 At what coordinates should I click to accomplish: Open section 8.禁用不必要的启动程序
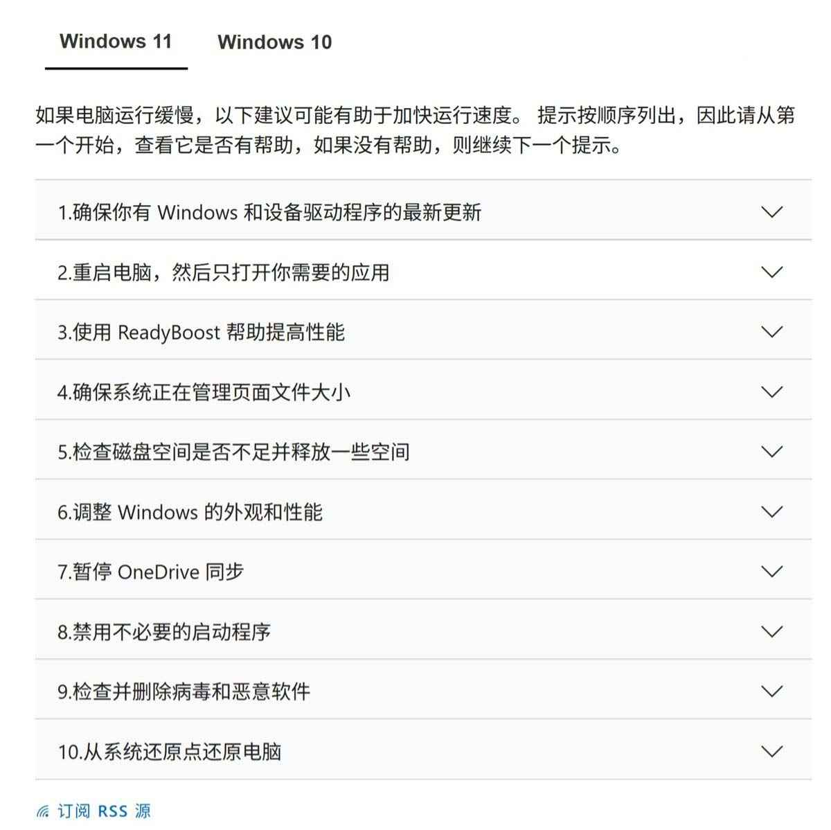click(423, 630)
